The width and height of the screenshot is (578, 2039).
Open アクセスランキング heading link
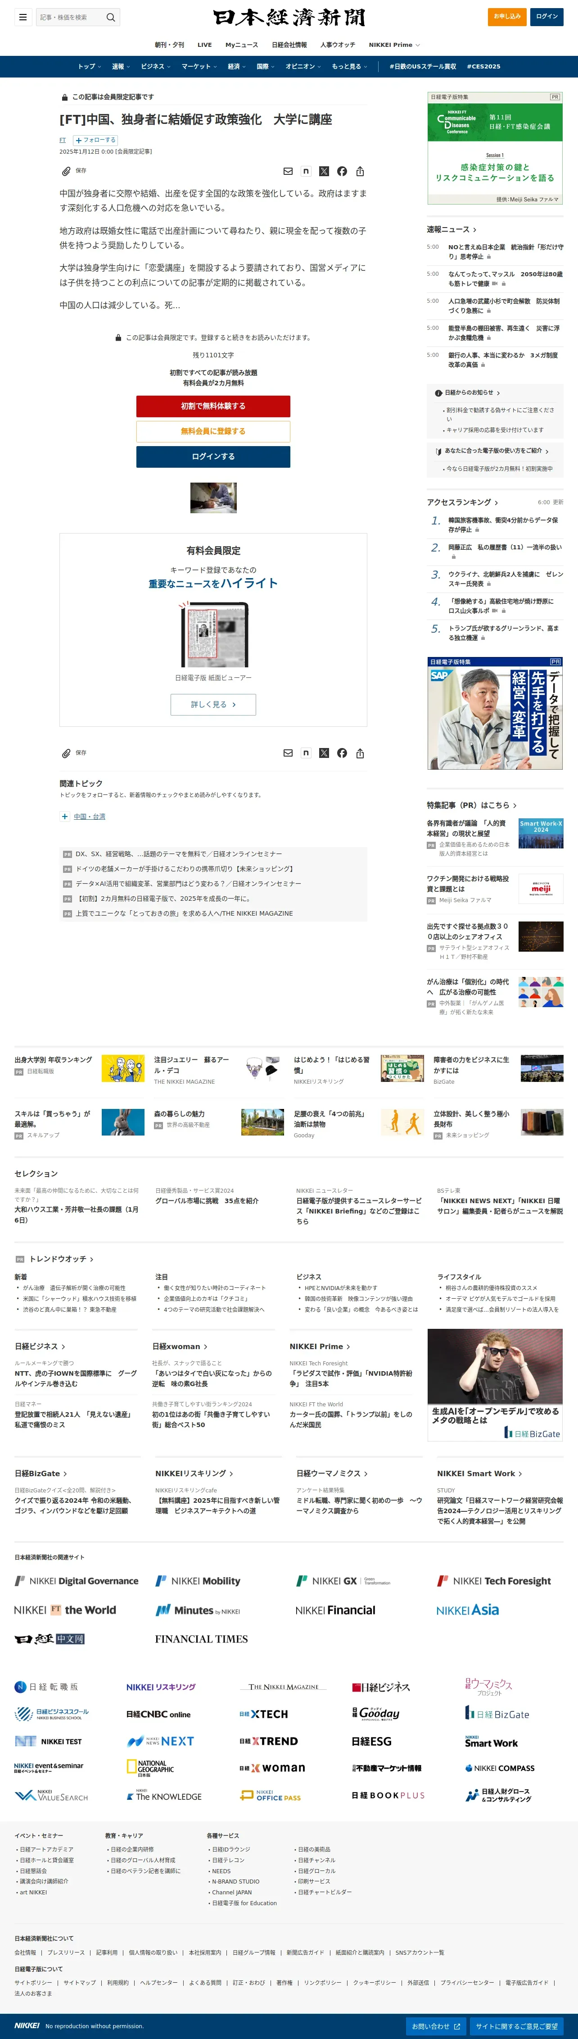point(462,502)
